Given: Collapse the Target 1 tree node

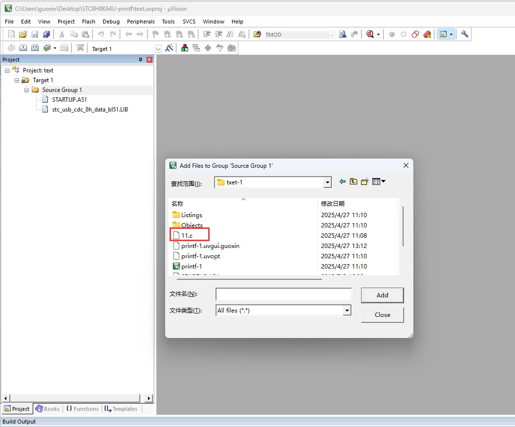Looking at the screenshot, I should 17,80.
